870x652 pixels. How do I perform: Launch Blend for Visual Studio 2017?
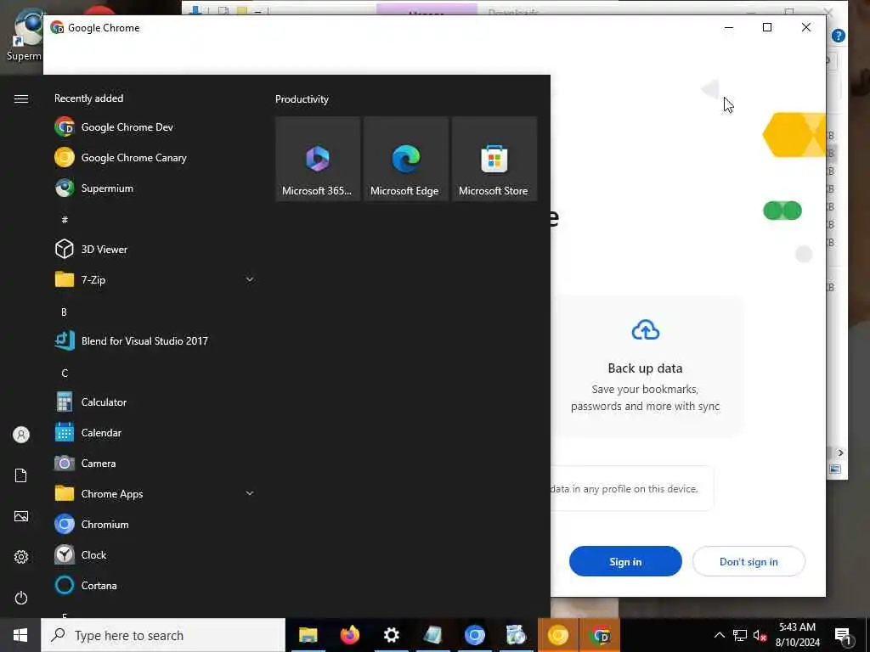(155, 340)
